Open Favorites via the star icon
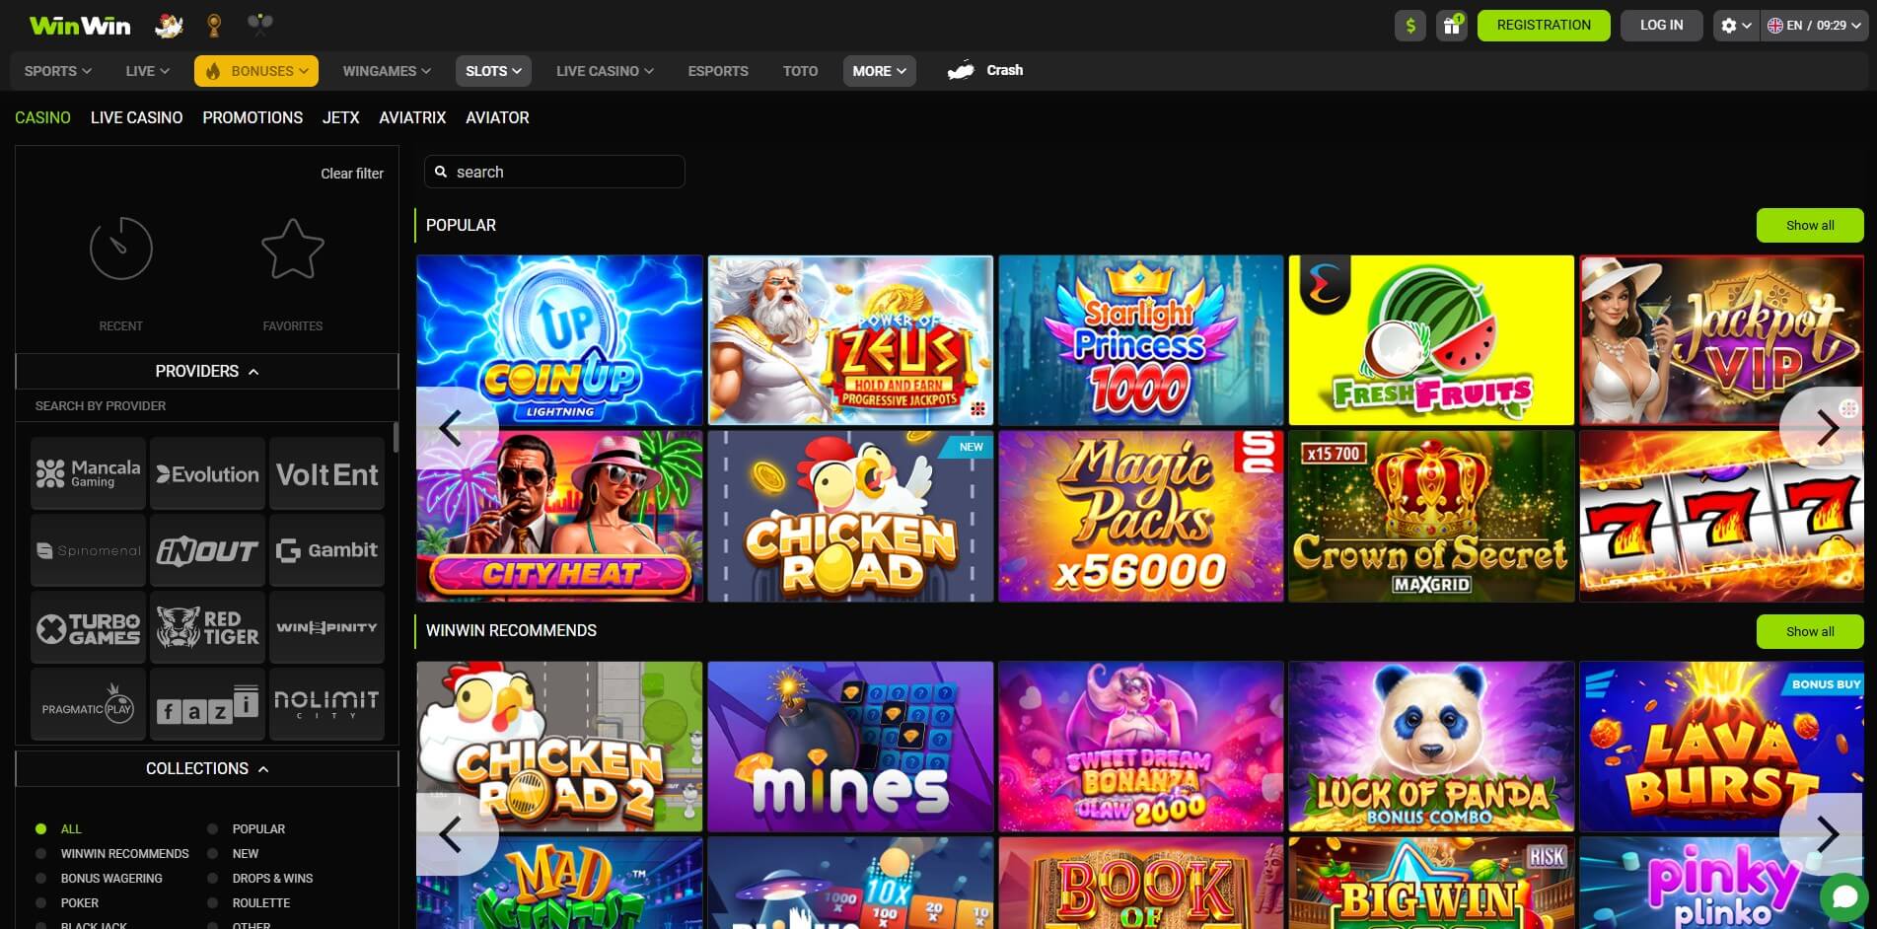 (292, 250)
